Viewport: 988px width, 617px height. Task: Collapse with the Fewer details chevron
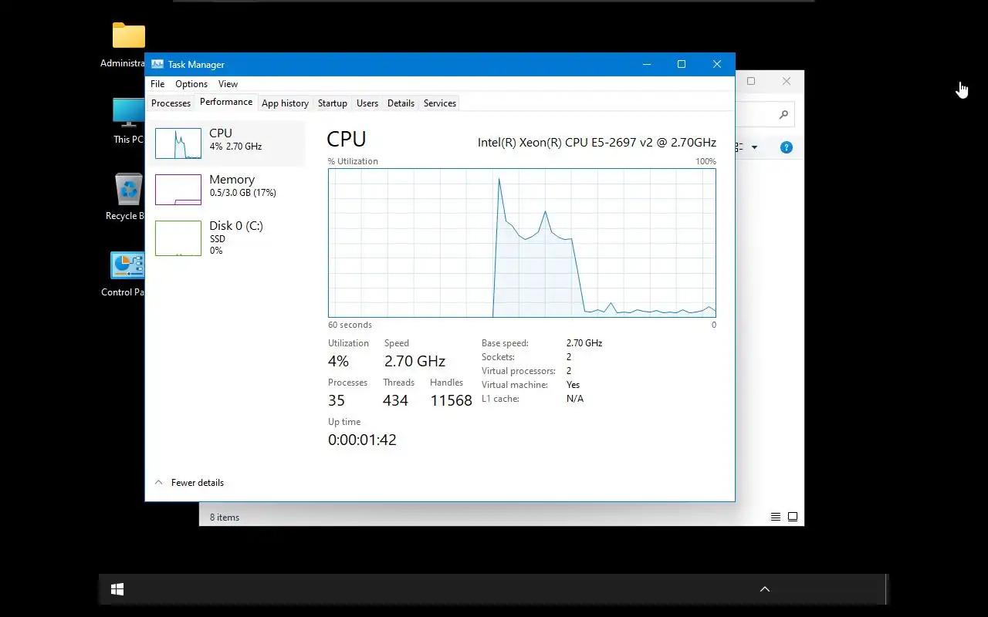(x=158, y=483)
